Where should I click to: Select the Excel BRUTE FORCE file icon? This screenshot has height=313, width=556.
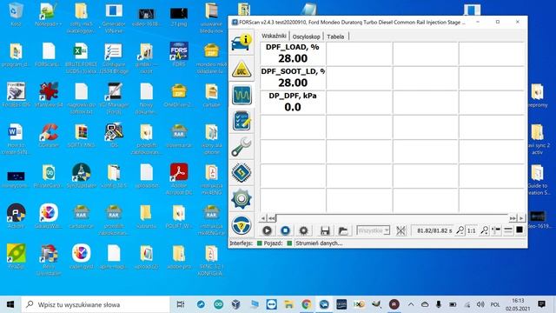pyautogui.click(x=81, y=58)
